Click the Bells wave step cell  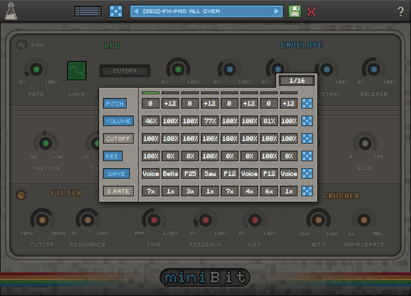pos(170,174)
